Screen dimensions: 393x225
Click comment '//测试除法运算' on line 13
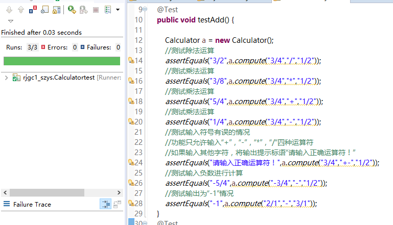click(190, 51)
